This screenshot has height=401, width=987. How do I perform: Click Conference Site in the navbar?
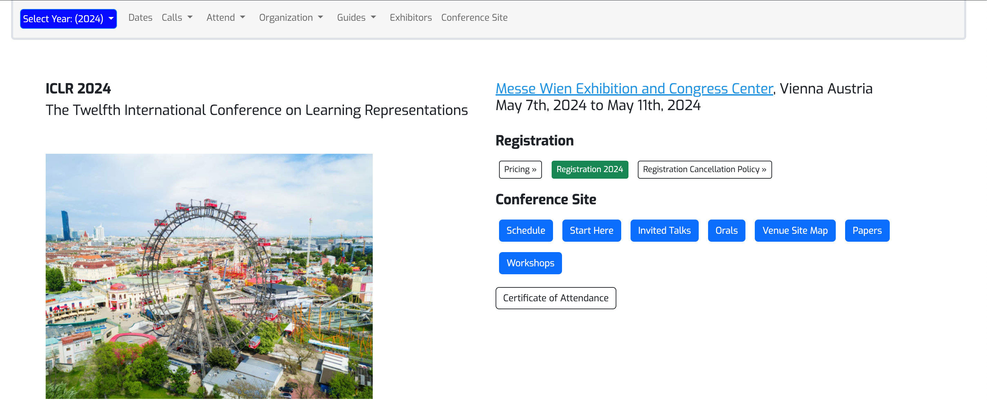[474, 18]
